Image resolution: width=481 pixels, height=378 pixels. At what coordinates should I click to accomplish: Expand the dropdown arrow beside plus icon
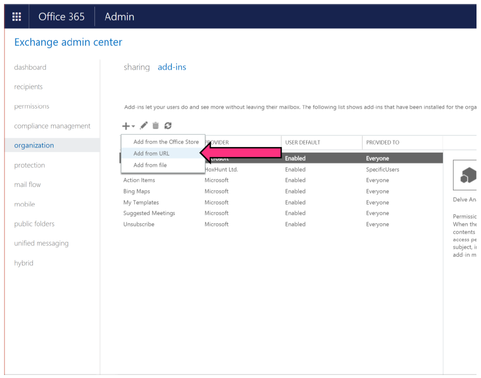click(133, 126)
